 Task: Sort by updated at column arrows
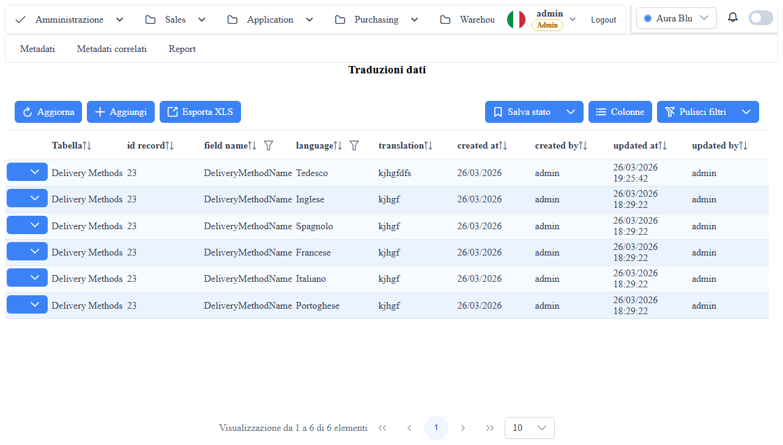662,145
